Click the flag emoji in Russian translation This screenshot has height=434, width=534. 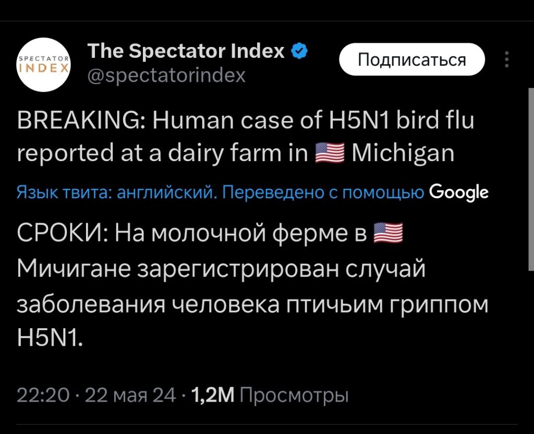[x=388, y=233]
